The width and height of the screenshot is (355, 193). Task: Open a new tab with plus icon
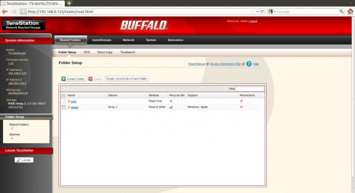point(70,3)
